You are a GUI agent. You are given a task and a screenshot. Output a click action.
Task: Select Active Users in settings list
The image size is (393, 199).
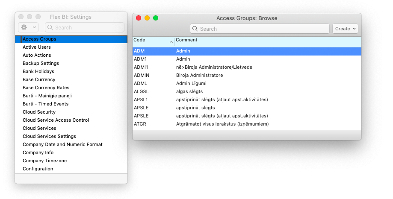coord(37,47)
